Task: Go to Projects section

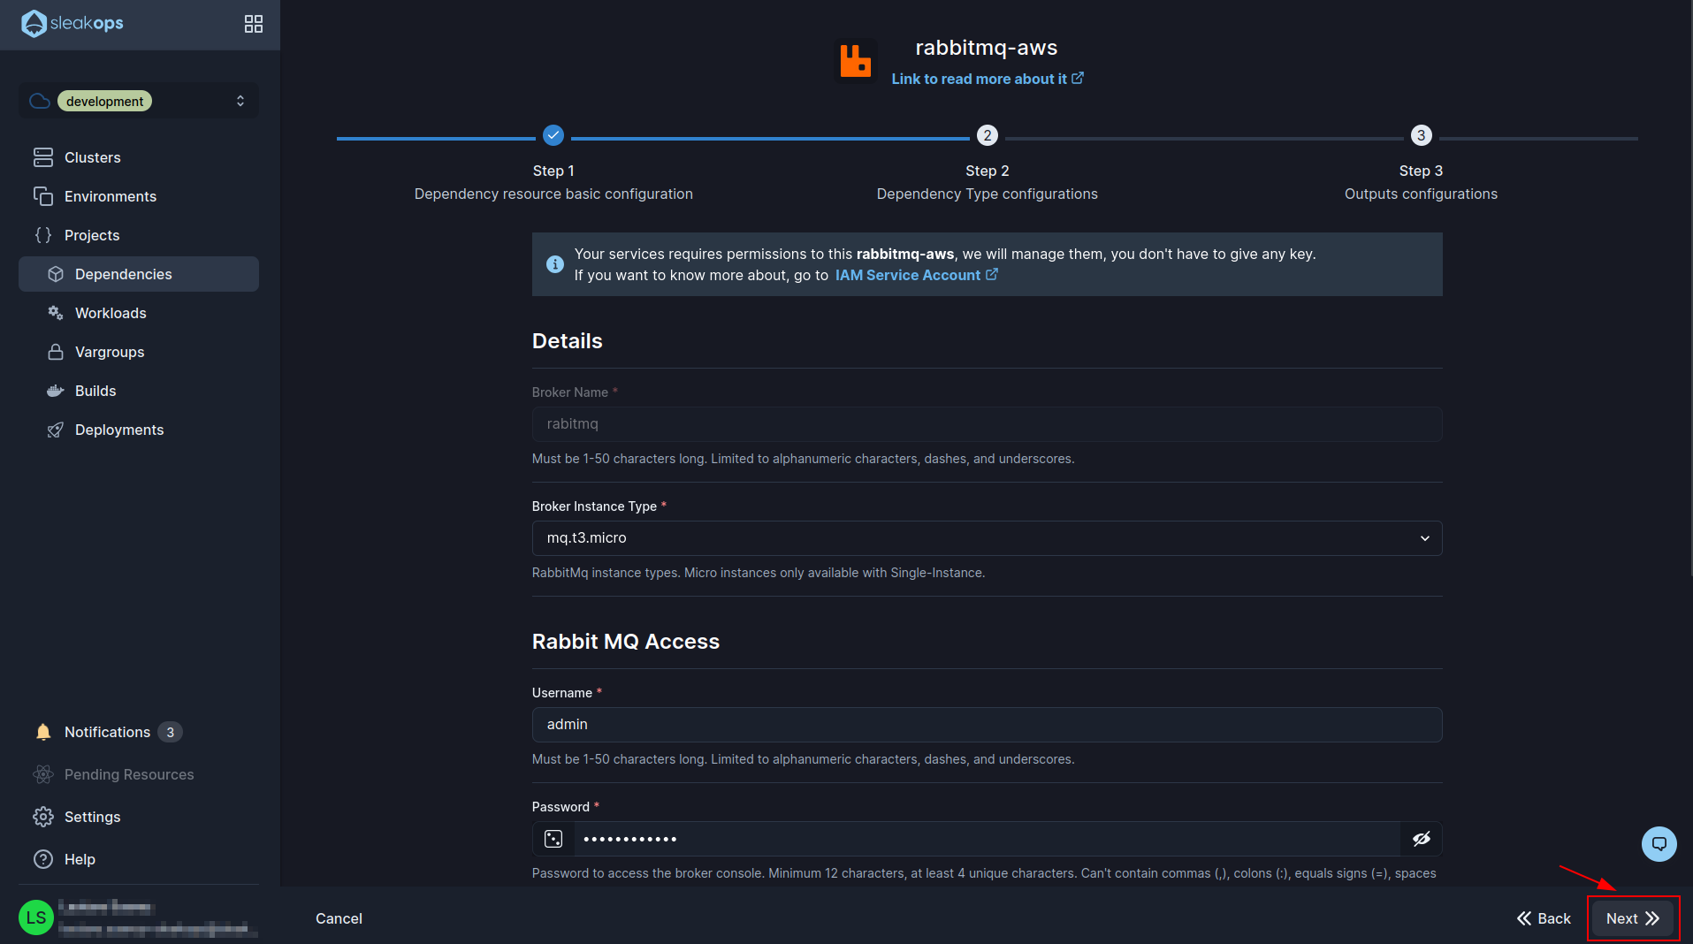Action: (139, 235)
